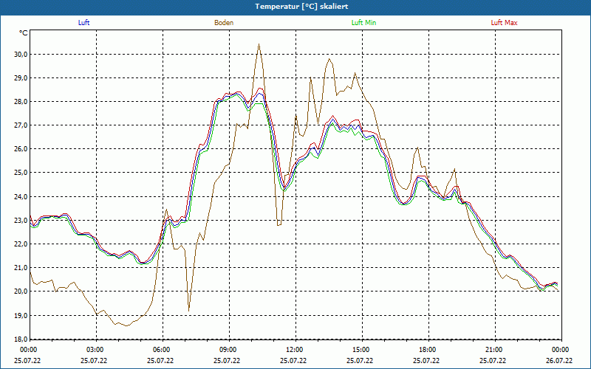The image size is (591, 369).
Task: Select the 30,0 value on the temperature axis
Action: click(x=21, y=54)
